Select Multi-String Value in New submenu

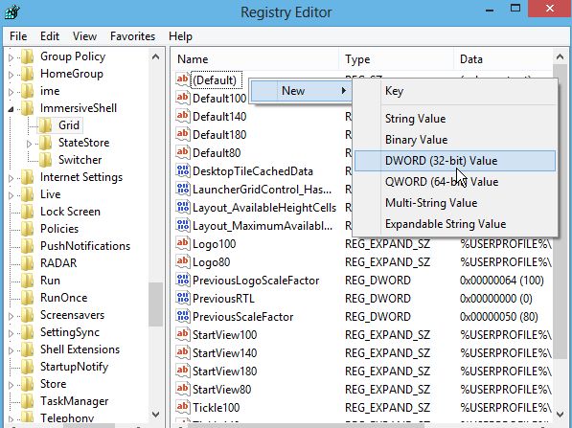[x=455, y=203]
